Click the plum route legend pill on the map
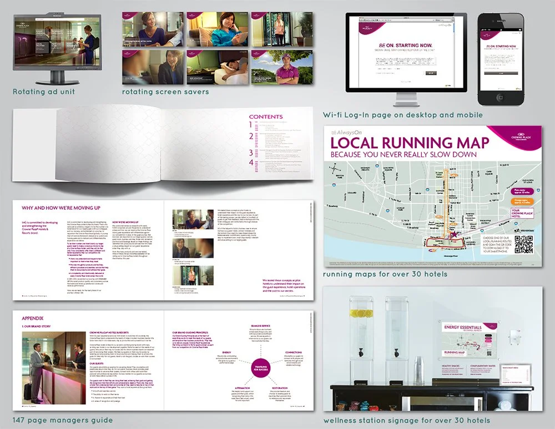Screen dimensions: 555x429 click(522, 192)
